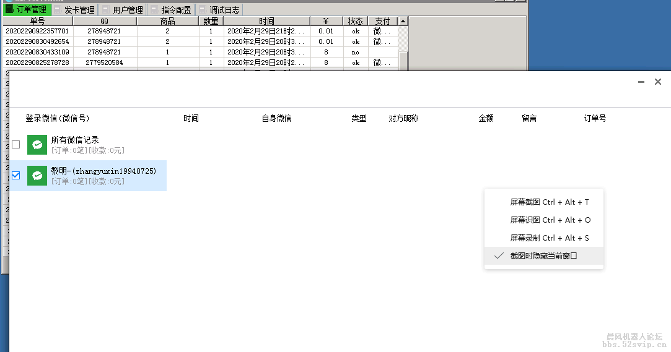Click the 对方昵称 column header

coord(403,118)
